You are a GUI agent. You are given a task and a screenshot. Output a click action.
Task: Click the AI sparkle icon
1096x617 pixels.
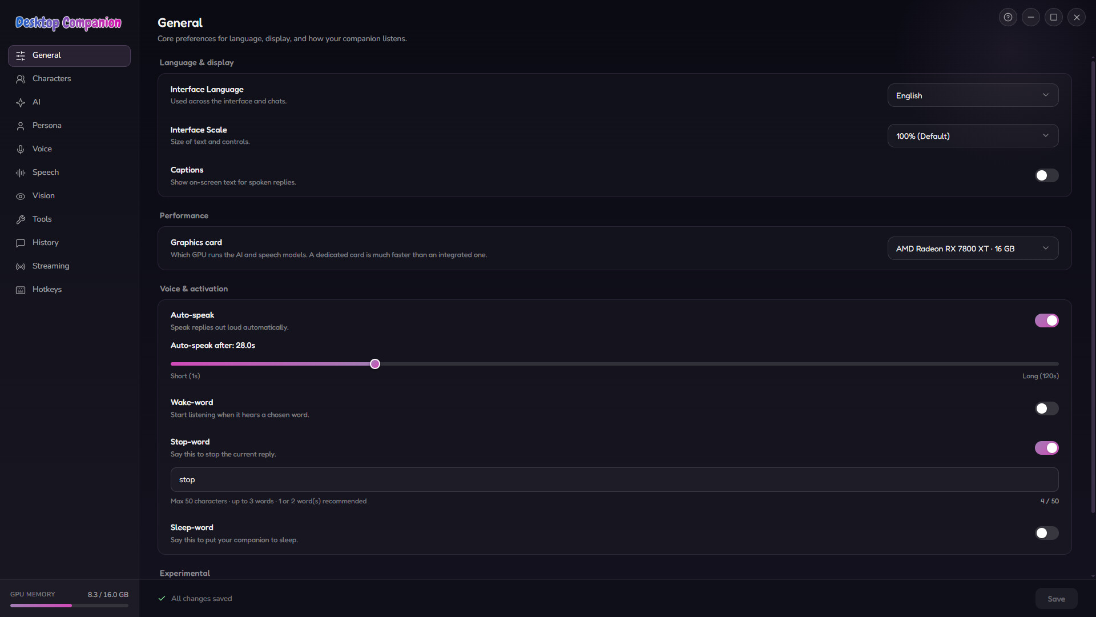[x=21, y=103]
